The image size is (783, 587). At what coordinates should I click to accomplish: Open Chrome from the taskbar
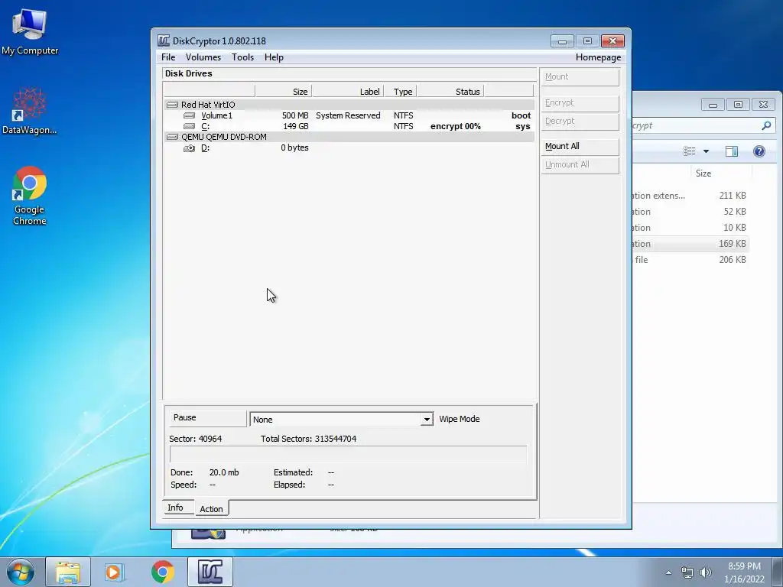coord(162,572)
